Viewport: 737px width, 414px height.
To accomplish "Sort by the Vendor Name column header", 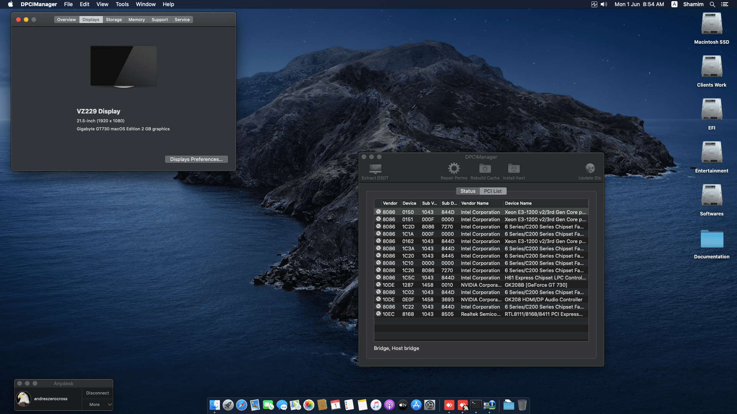I will 481,203.
